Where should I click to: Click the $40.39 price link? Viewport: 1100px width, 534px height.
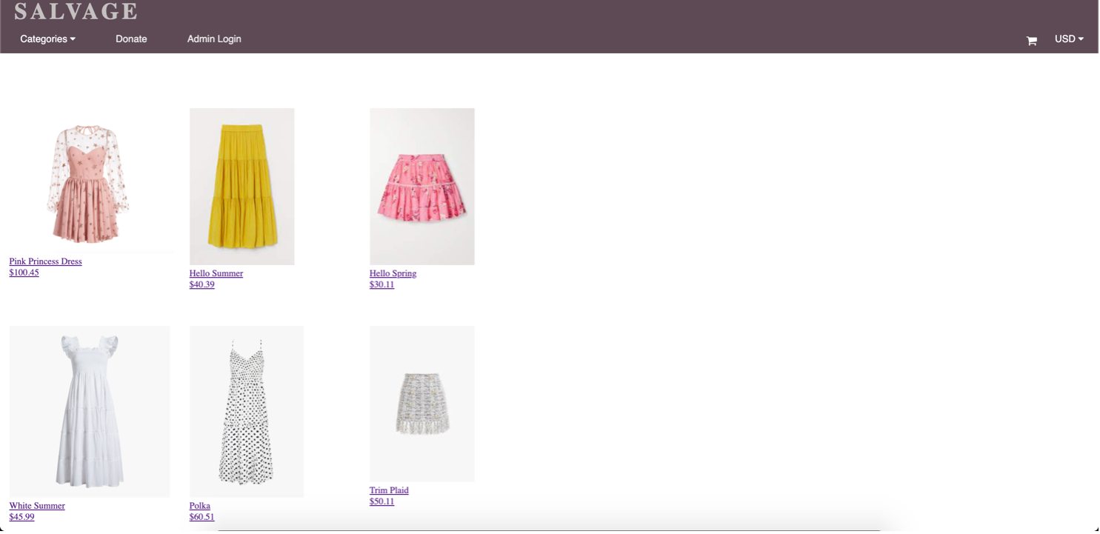click(201, 284)
